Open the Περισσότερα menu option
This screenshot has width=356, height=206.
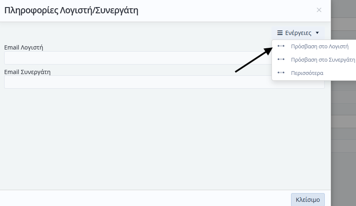307,73
